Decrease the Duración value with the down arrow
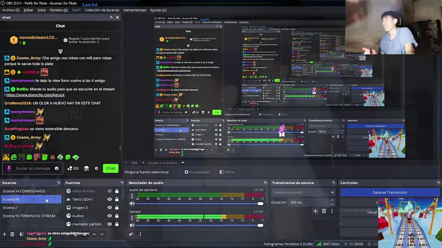The image size is (442, 248). pos(332,205)
